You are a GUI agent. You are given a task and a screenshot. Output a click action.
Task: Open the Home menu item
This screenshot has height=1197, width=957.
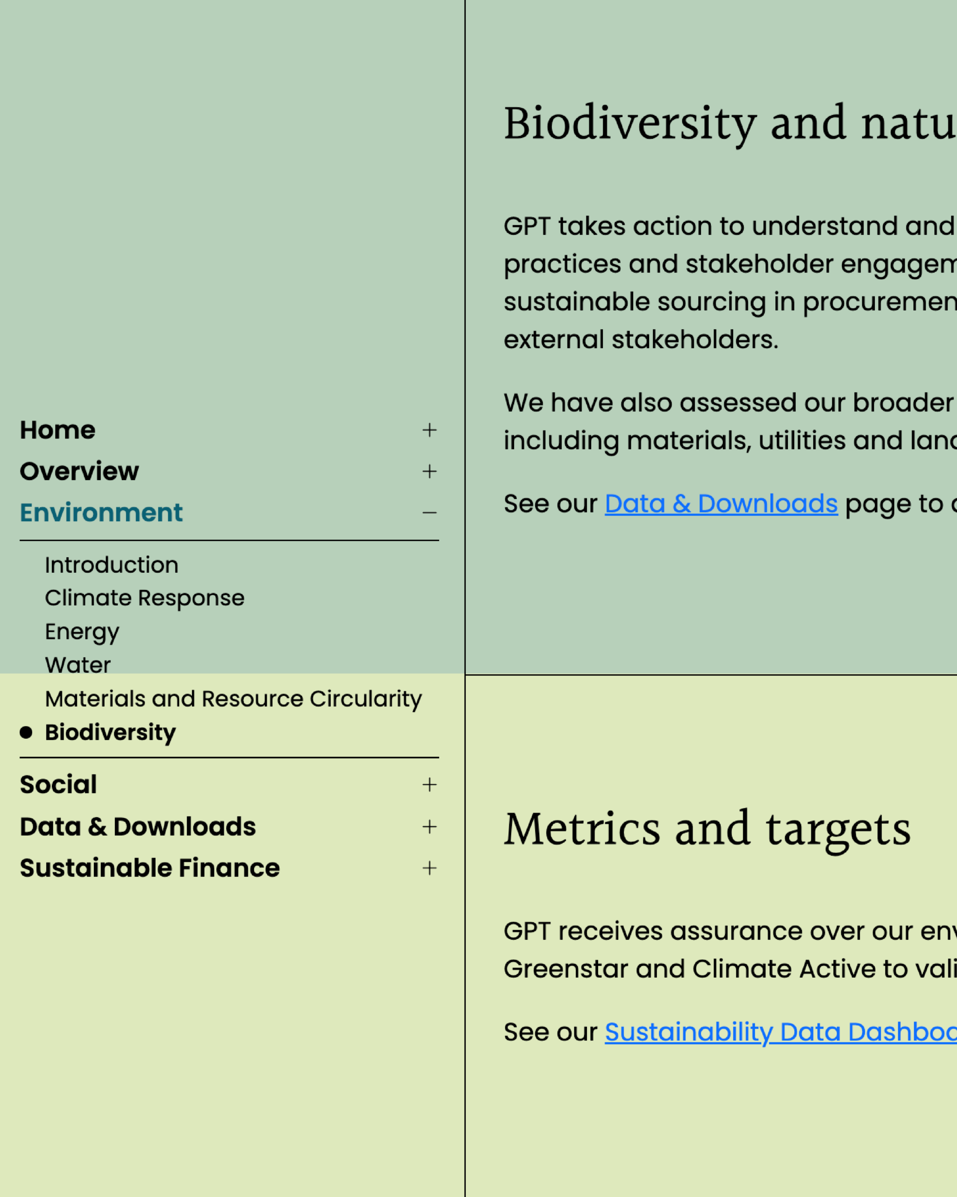(57, 430)
